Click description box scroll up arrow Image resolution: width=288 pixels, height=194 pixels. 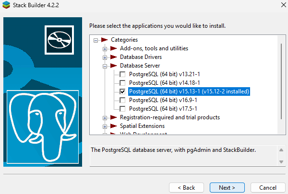tap(281, 150)
